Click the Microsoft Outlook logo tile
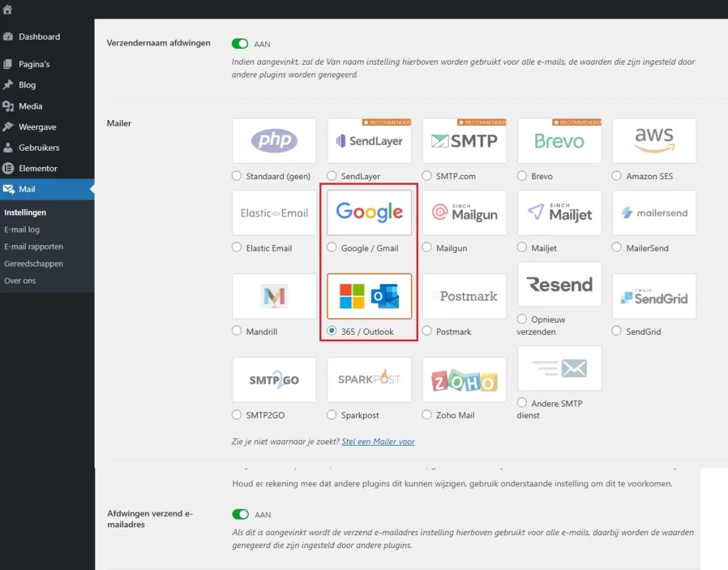This screenshot has width=728, height=570. coord(369,296)
